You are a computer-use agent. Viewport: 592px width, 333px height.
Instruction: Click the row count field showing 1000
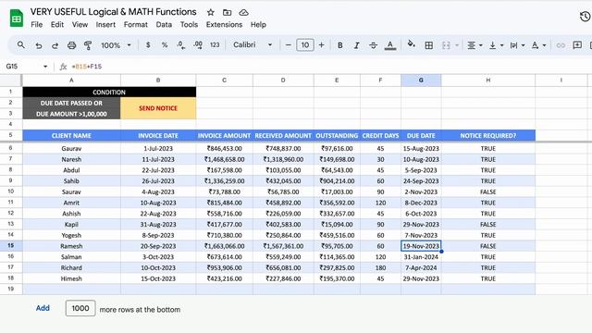[80, 308]
